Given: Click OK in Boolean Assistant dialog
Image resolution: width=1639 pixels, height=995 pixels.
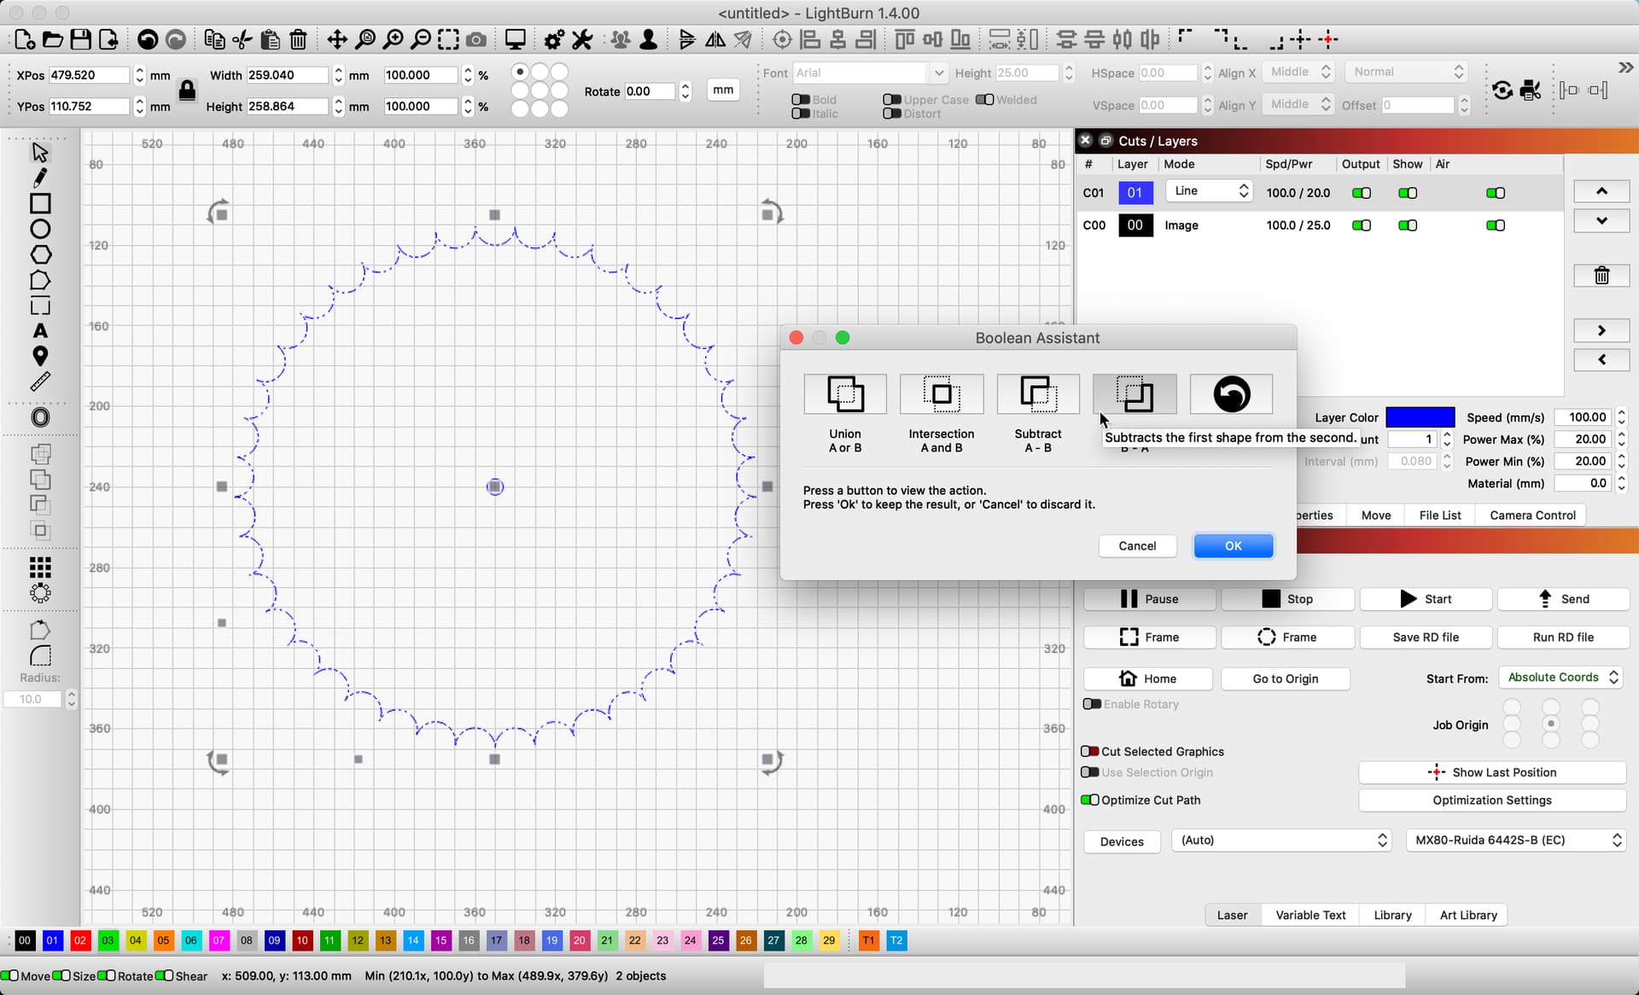Looking at the screenshot, I should pos(1233,546).
